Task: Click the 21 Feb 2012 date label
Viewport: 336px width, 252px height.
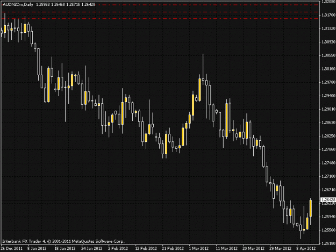Action: pos(173,249)
